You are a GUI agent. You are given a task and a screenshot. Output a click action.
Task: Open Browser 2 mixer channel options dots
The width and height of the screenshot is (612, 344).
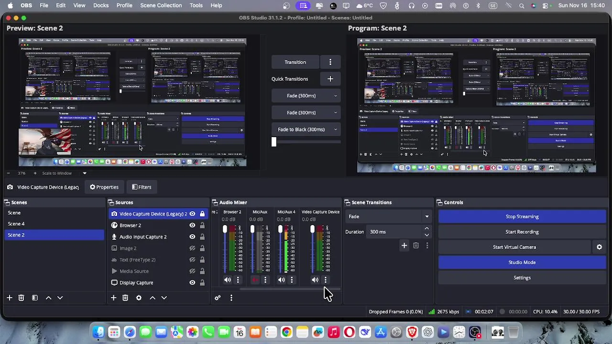pyautogui.click(x=238, y=280)
